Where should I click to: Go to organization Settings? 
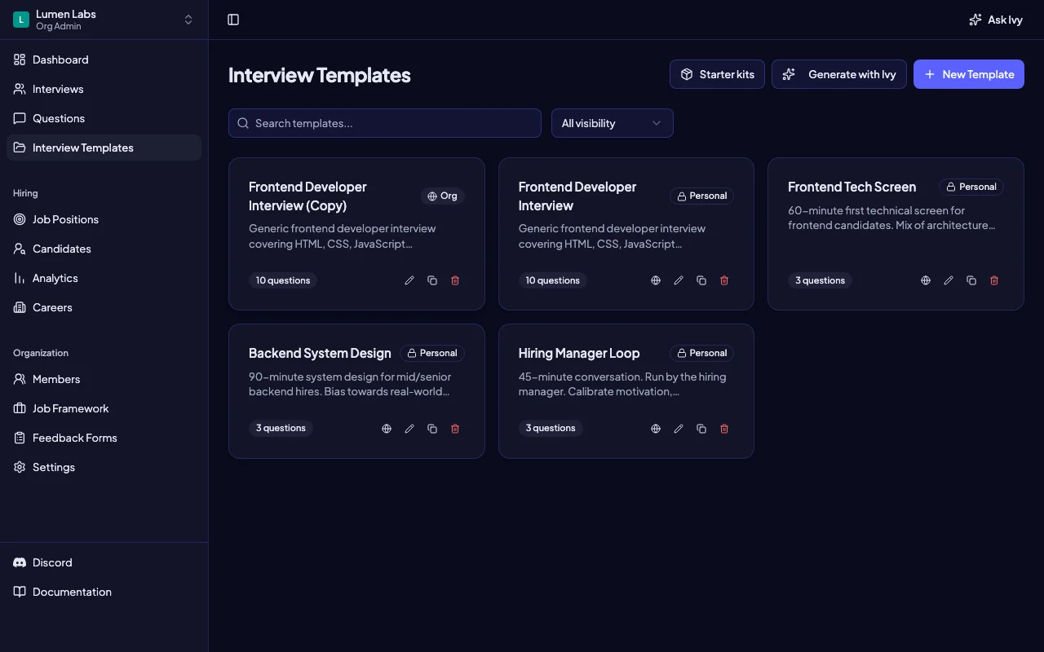coord(104,467)
